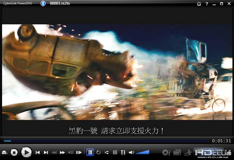This screenshot has height=160, width=234.
Task: Click the Chinese subtitle line below the video
Action: point(116,131)
